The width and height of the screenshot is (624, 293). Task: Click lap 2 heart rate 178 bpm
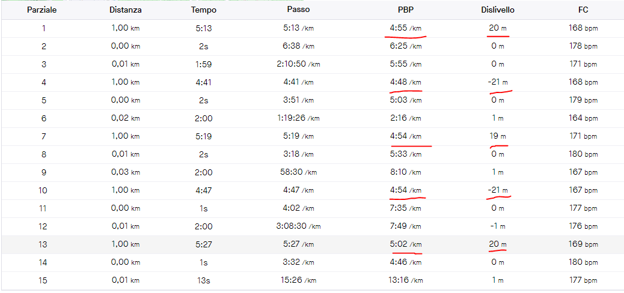[583, 46]
